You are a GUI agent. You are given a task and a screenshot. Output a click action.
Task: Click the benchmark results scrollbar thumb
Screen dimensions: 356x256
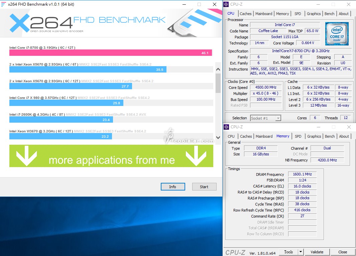(218, 83)
